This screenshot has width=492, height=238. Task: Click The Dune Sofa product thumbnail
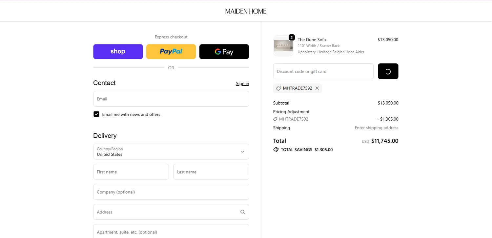click(x=283, y=46)
